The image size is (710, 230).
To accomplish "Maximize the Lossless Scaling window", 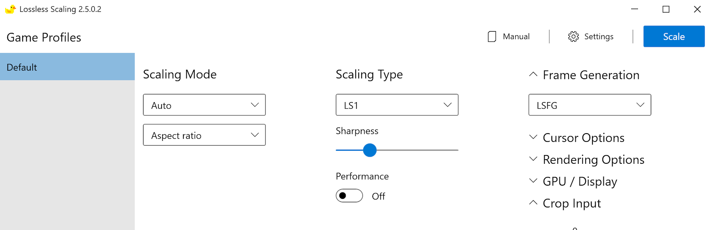I will tap(666, 9).
